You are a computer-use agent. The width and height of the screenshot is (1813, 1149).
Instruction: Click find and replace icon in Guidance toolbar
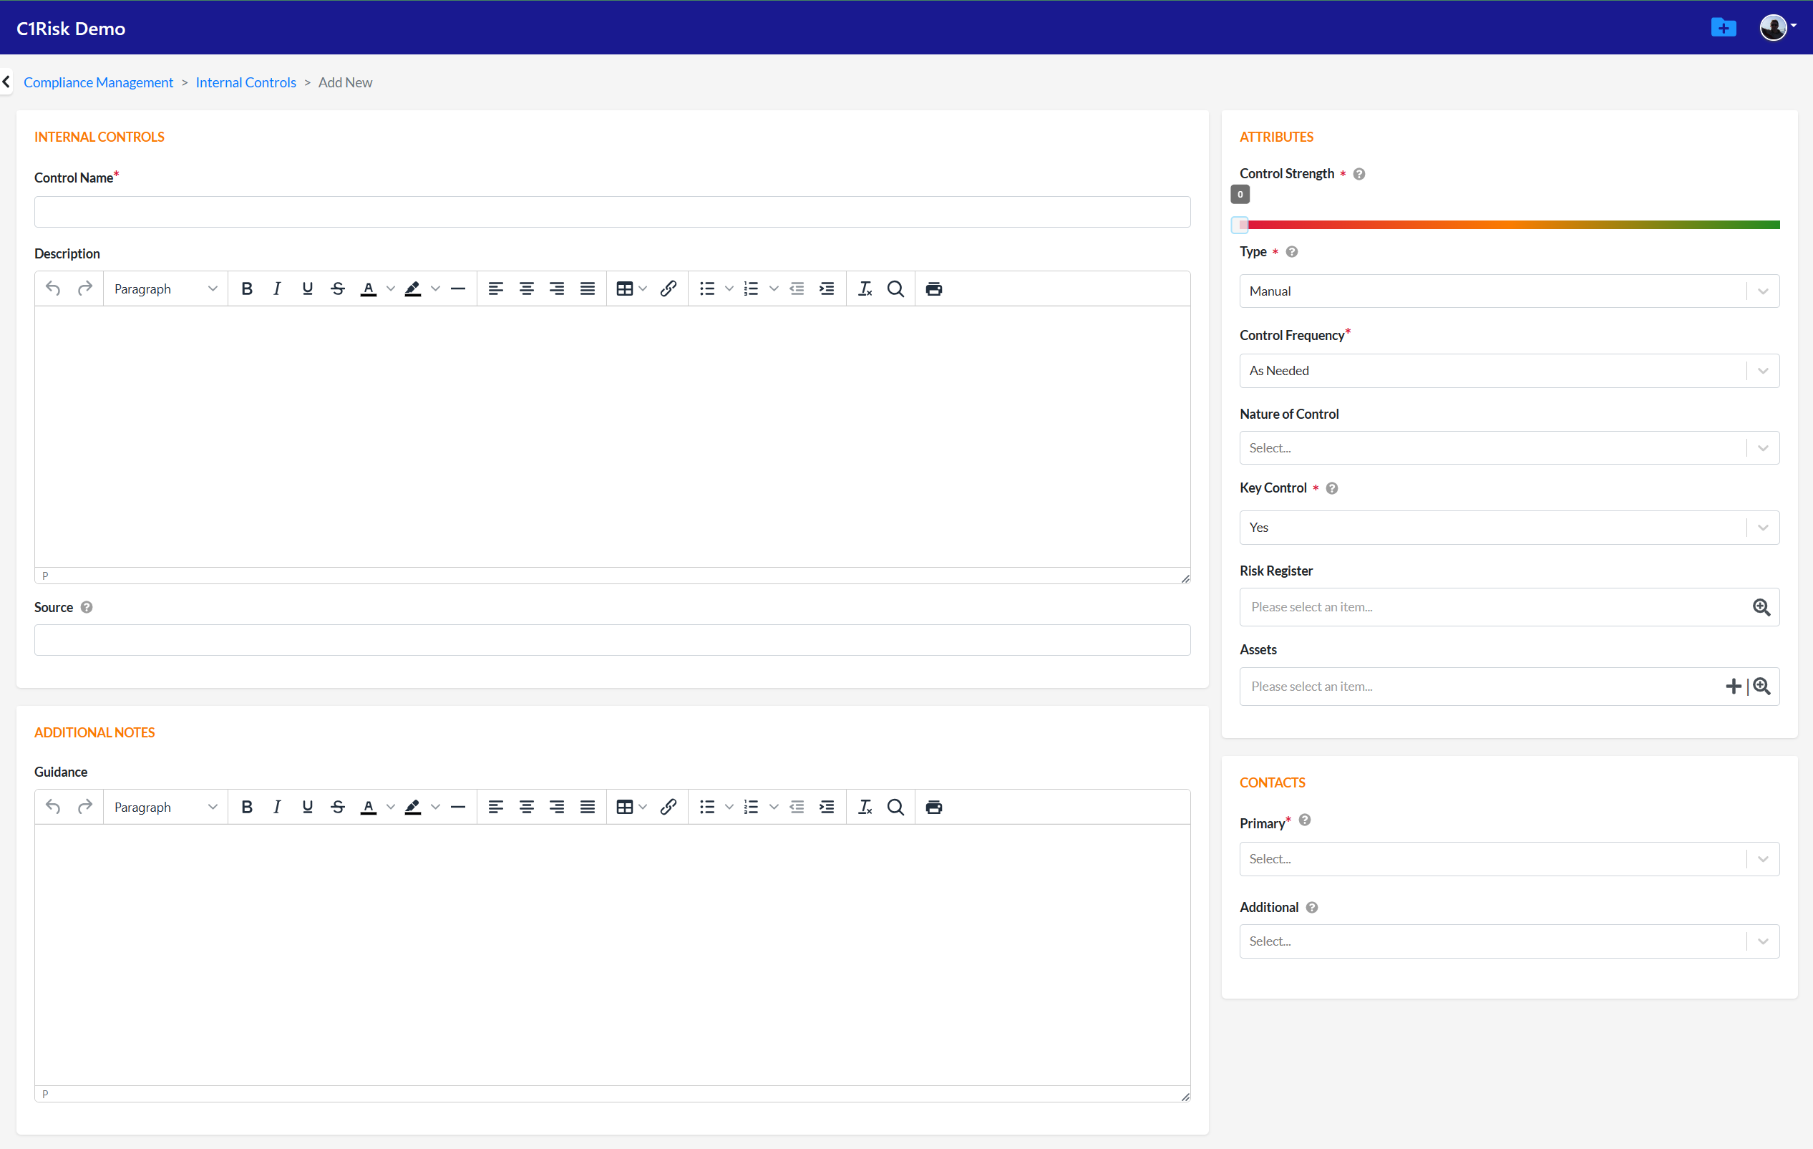[895, 807]
